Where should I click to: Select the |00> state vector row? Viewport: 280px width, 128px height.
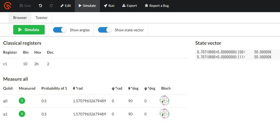(x=234, y=52)
